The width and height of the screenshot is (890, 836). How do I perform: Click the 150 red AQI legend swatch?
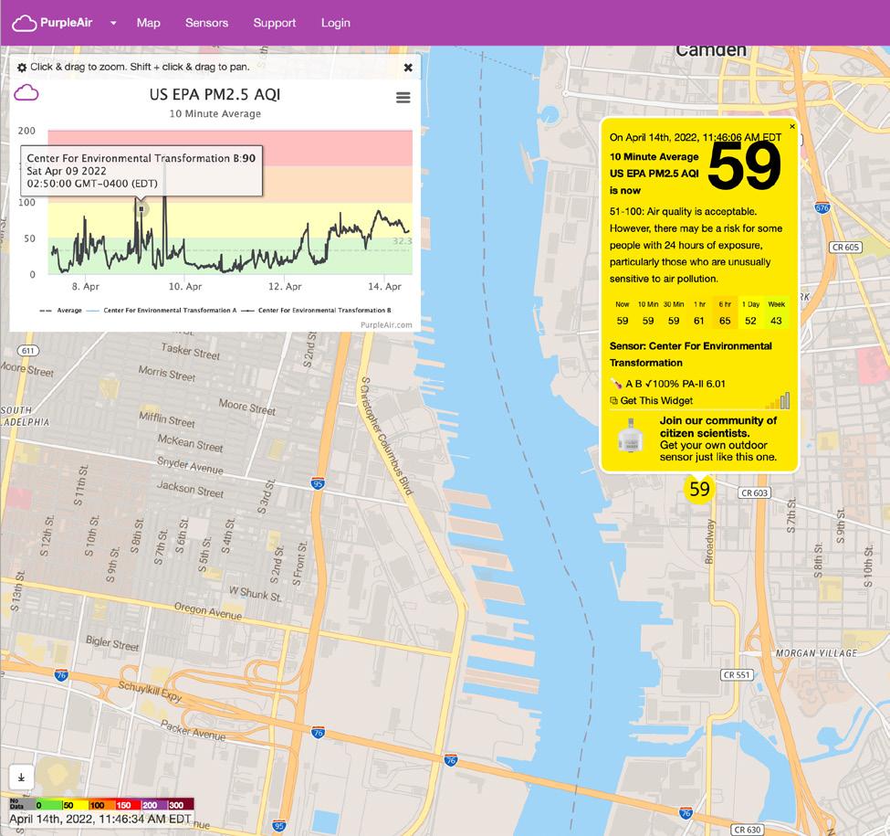[x=128, y=805]
